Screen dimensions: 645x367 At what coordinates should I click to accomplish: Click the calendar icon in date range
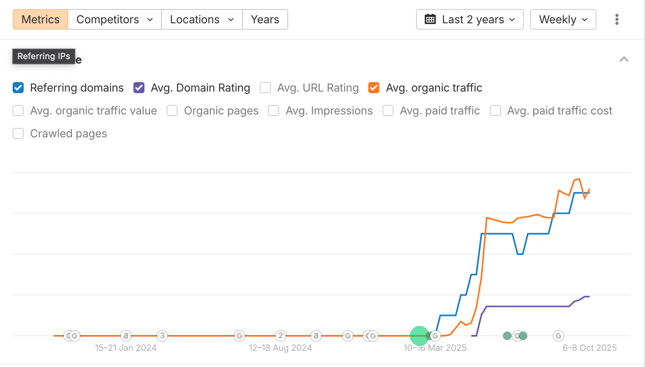click(x=430, y=19)
